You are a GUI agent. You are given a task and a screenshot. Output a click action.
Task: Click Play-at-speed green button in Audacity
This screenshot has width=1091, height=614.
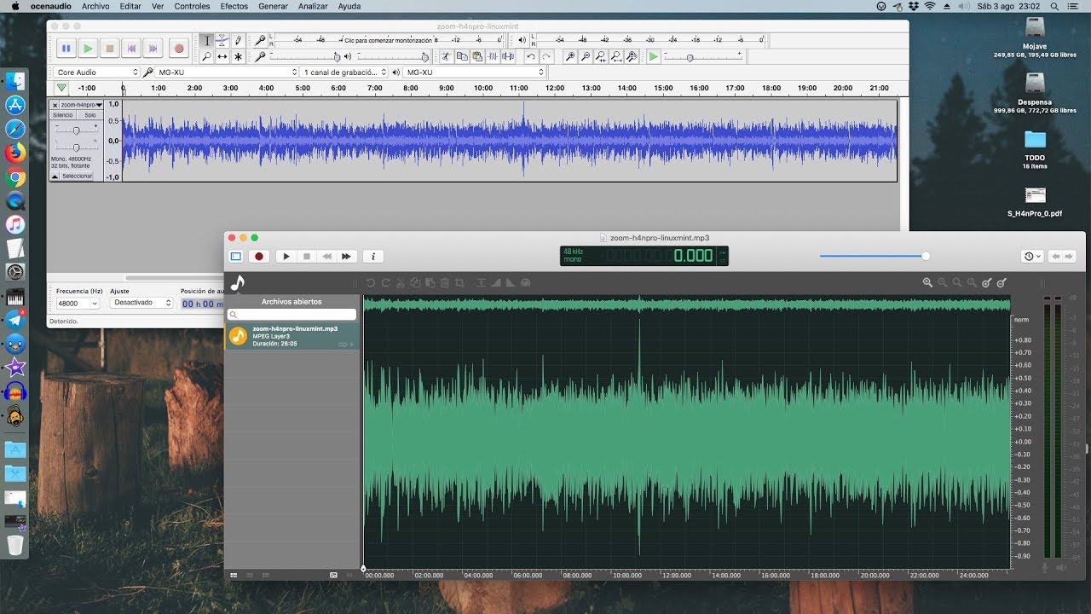click(653, 56)
